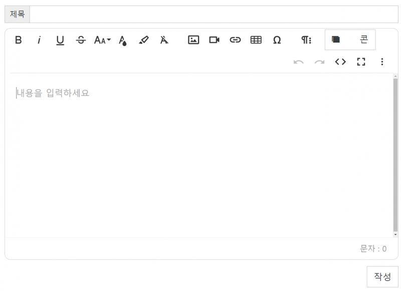
Task: Click the 콘 button
Action: click(364, 40)
